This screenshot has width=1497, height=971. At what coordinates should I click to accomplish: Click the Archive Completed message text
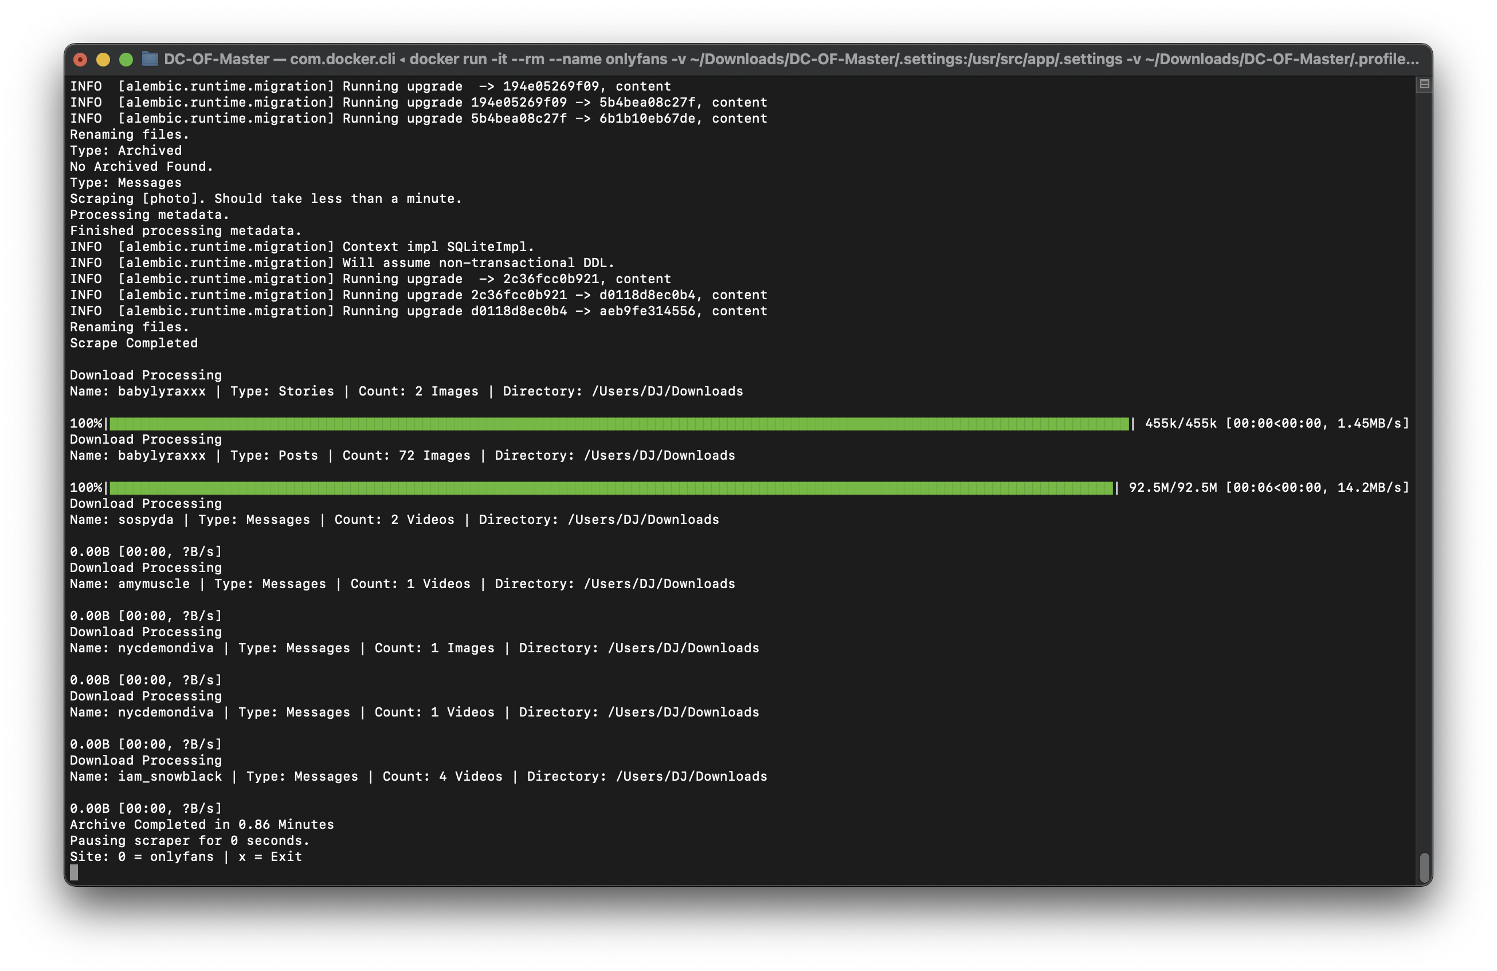[x=201, y=824]
